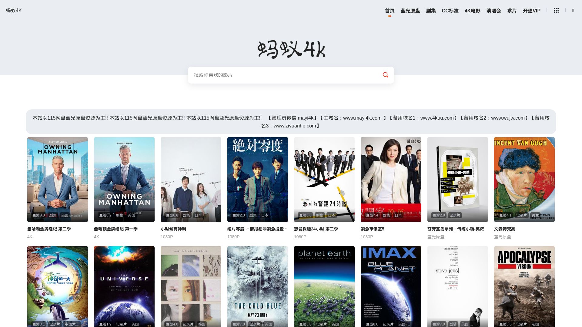
Task: Open the 蓝光原盘 navigation tab
Action: point(410,11)
